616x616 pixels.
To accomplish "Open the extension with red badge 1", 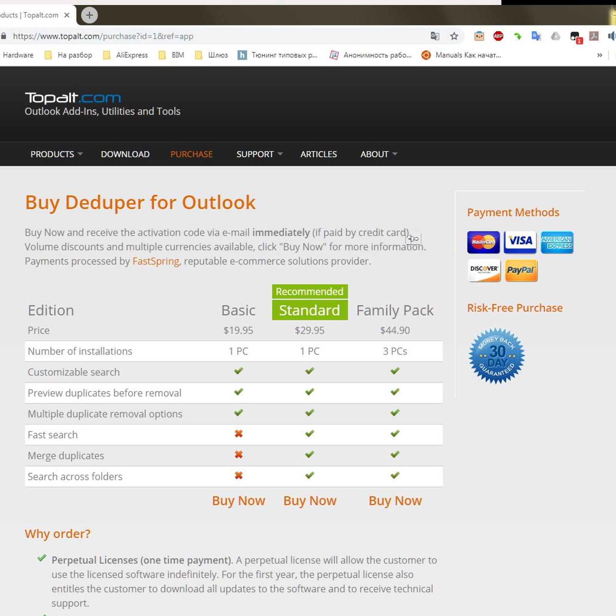I will tap(576, 37).
